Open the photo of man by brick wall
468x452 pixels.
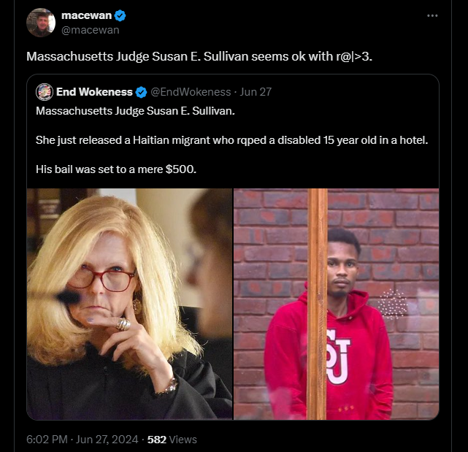click(x=337, y=304)
